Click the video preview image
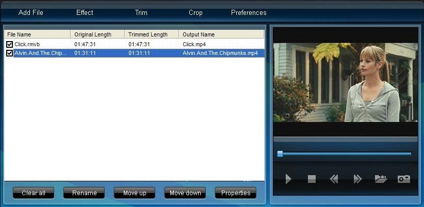This screenshot has width=424, height=207. click(x=345, y=82)
